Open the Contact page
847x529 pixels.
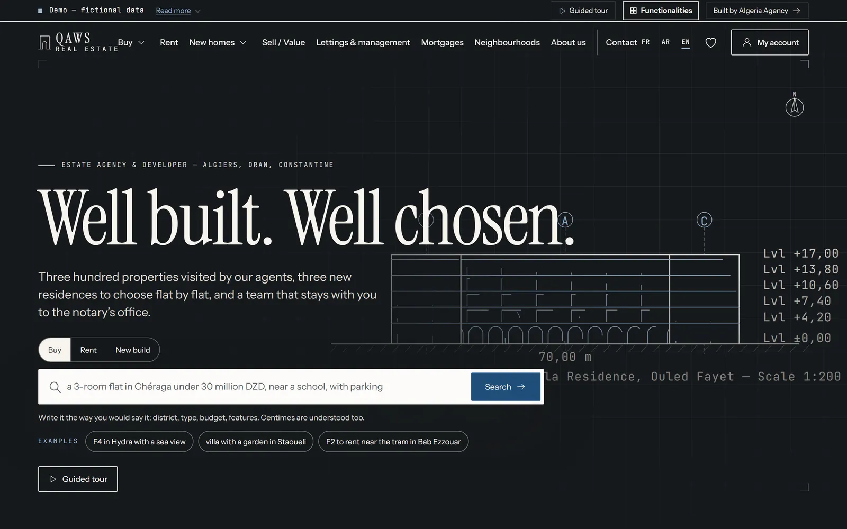coord(621,42)
